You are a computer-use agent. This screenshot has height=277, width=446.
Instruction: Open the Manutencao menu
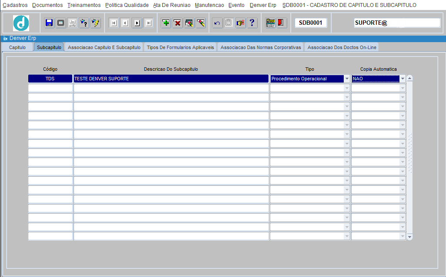click(209, 5)
